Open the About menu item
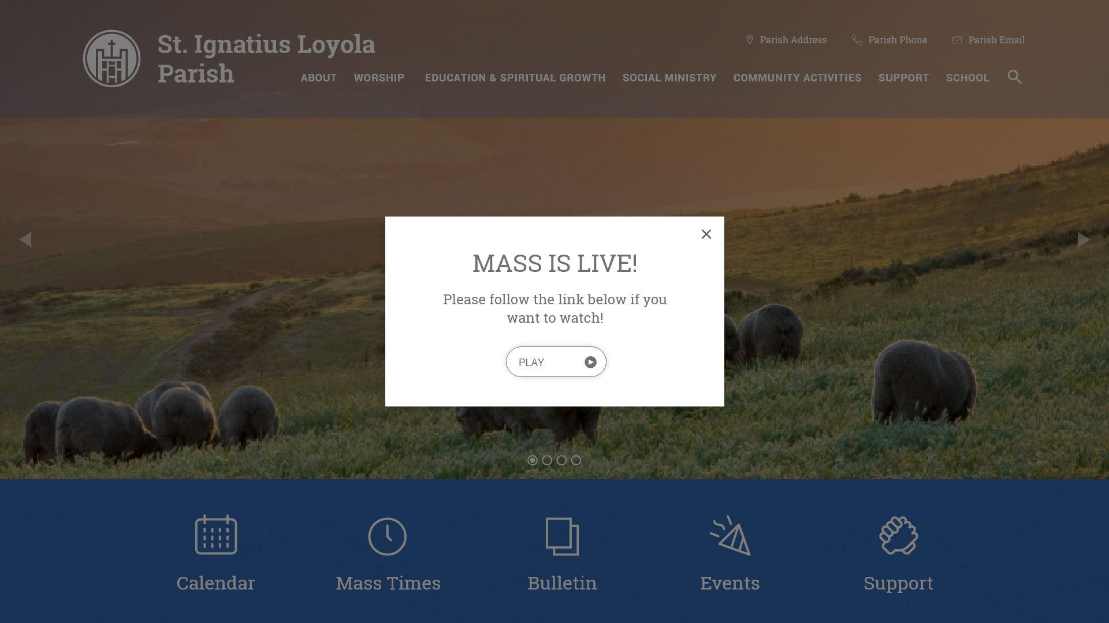 pos(319,78)
